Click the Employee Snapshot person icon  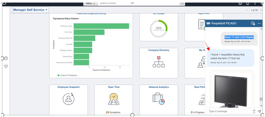pos(68,99)
